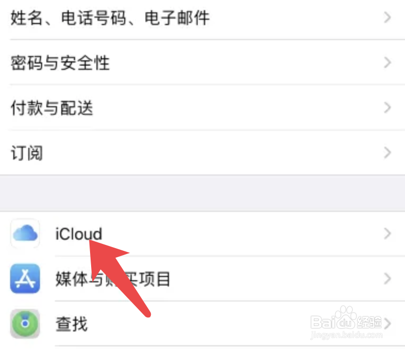Tap the green Find My icon

(25, 323)
